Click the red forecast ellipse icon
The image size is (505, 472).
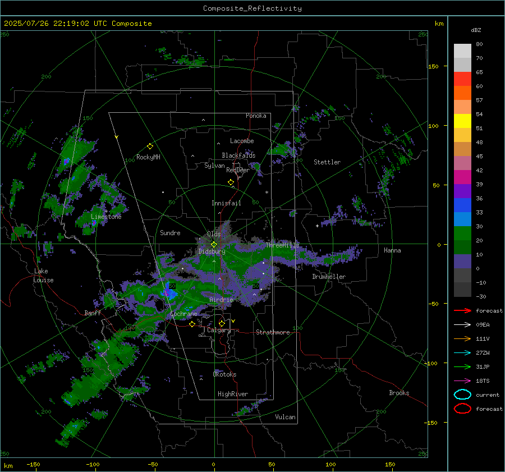tap(462, 409)
